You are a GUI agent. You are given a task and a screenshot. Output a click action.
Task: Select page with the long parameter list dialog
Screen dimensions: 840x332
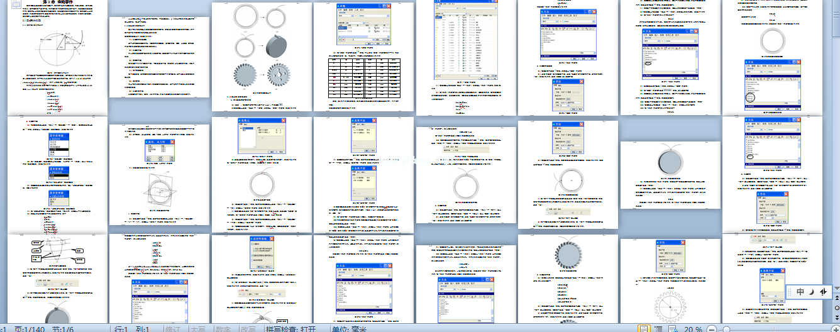(465, 57)
